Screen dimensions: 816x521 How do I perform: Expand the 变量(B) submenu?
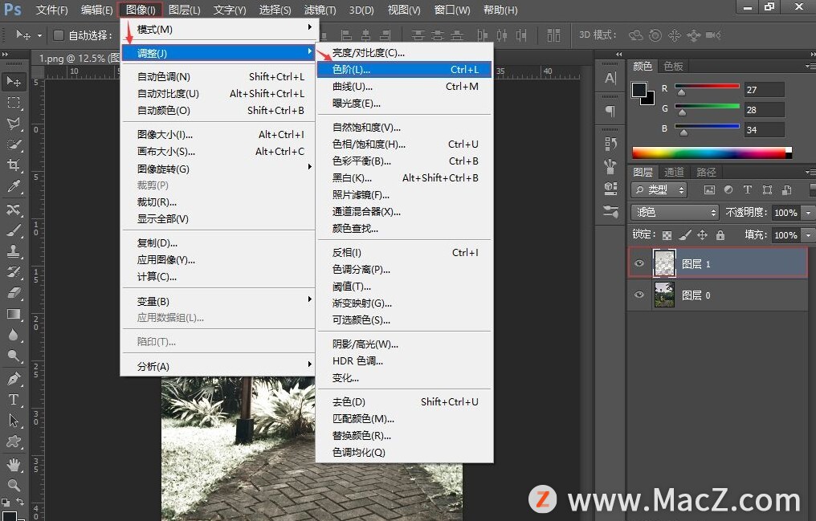coord(218,301)
